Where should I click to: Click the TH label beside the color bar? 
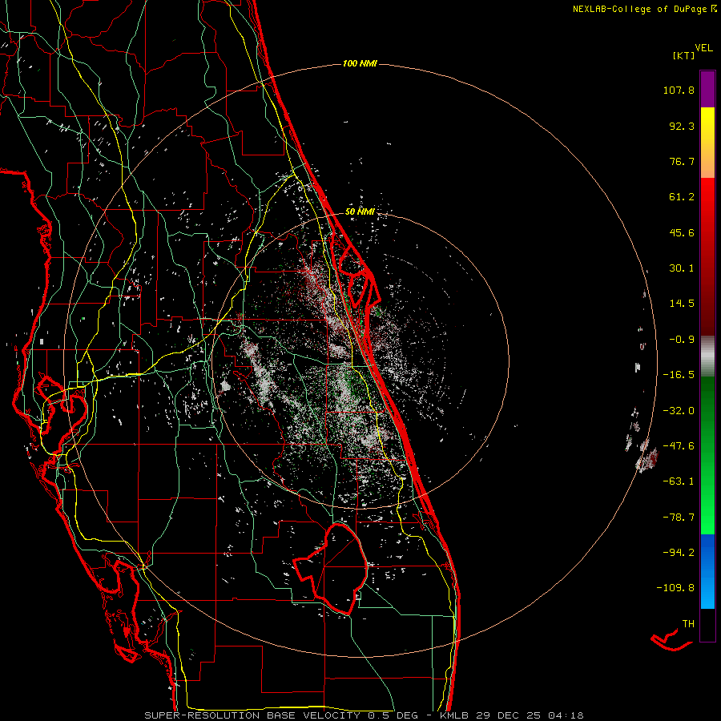point(688,624)
